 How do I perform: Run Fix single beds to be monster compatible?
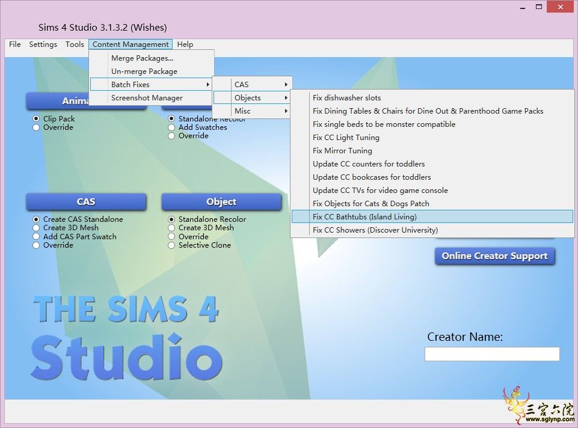point(432,124)
